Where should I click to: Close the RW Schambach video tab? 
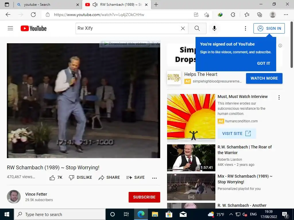(146, 5)
